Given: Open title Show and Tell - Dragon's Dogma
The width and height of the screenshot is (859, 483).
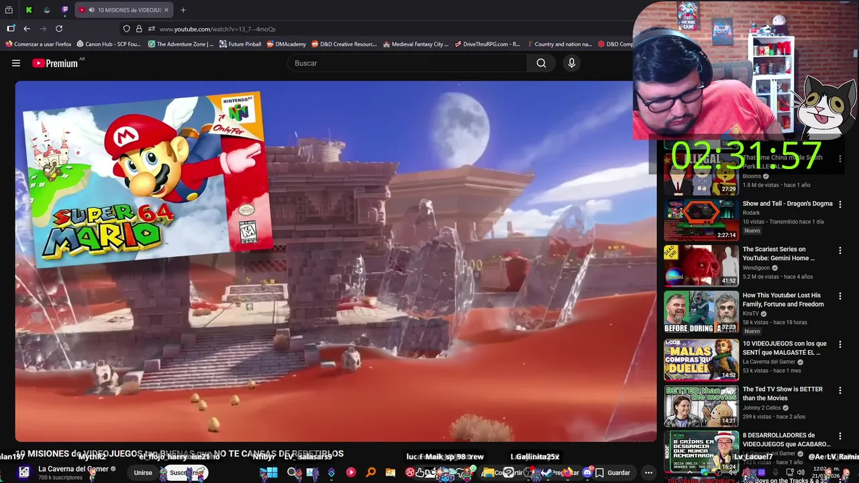Looking at the screenshot, I should 787,203.
